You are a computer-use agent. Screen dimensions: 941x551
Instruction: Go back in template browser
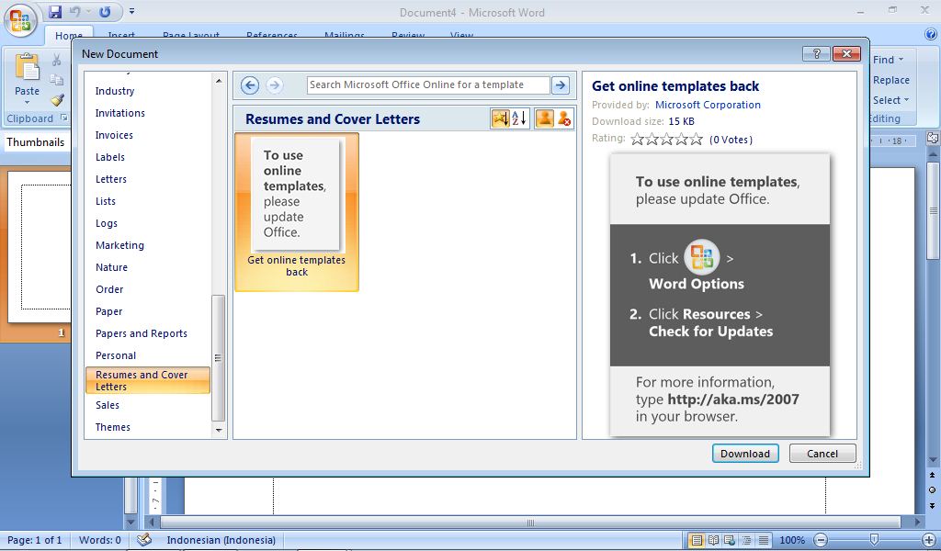click(x=250, y=85)
